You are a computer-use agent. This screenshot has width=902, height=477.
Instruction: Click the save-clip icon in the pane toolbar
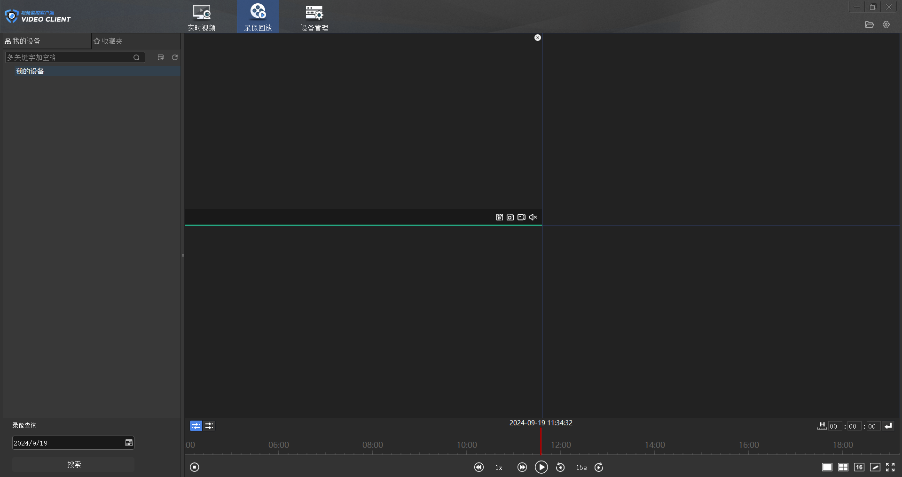point(500,217)
